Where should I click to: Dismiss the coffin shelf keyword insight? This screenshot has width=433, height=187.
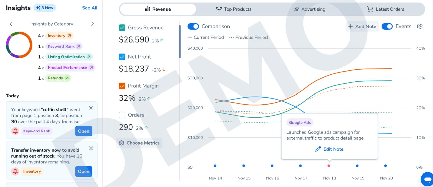click(x=91, y=108)
